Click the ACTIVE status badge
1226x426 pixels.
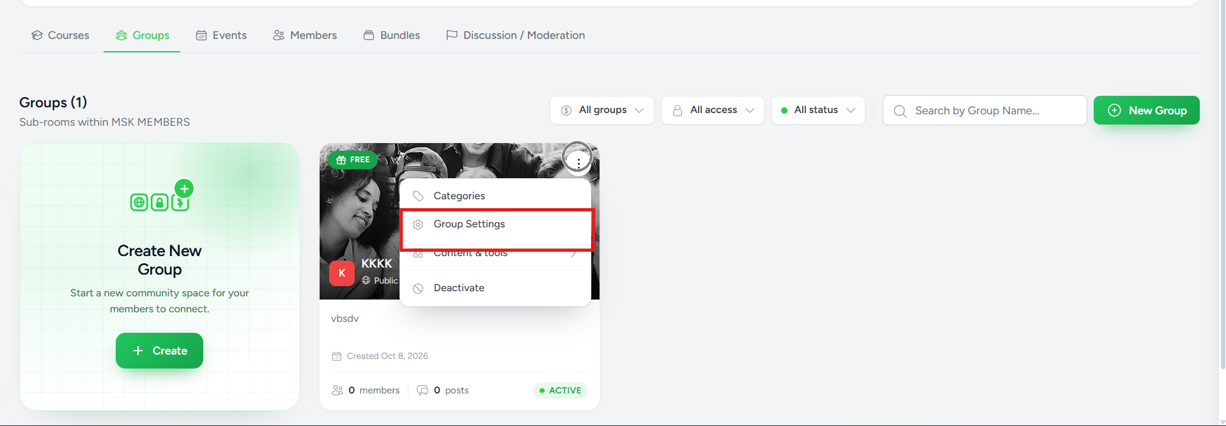coord(560,390)
